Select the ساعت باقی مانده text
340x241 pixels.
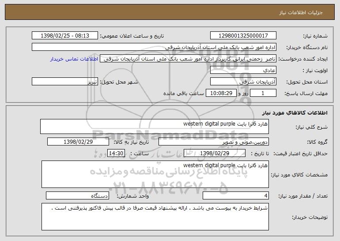click(183, 93)
